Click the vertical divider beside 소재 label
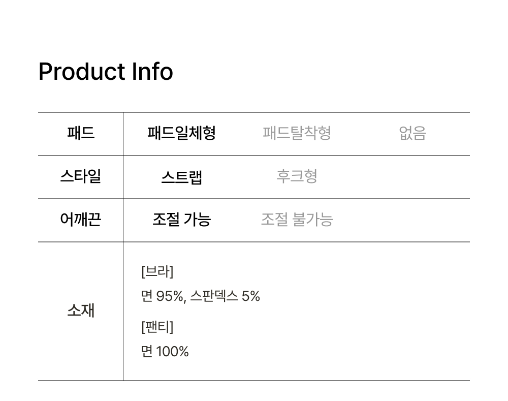This screenshot has height=401, width=508. point(123,311)
